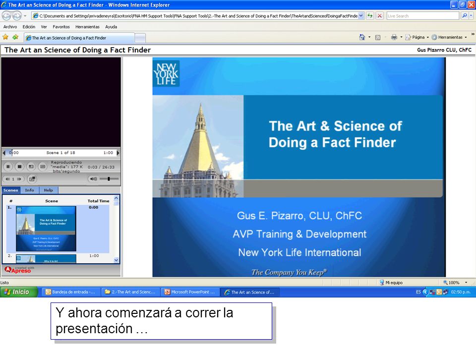This screenshot has height=357, width=476.
Task: Click the Apreso logo link
Action: pos(18,270)
